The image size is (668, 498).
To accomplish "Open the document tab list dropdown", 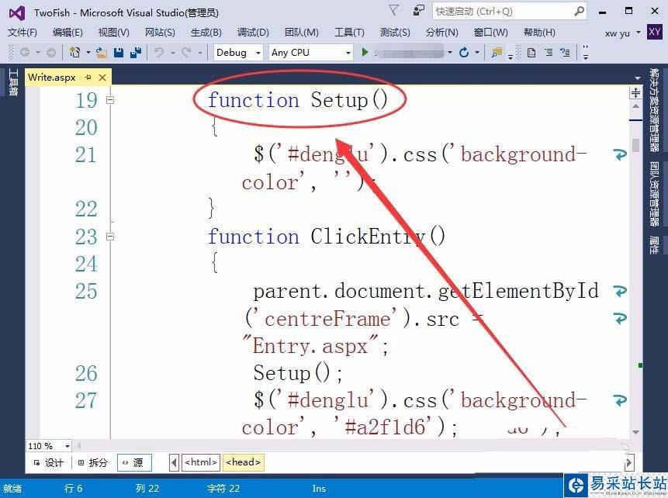I will [x=637, y=78].
